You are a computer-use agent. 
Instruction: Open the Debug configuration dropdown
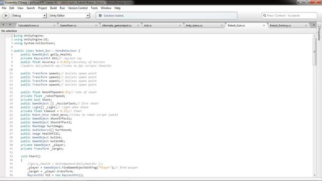pyautogui.click(x=29, y=16)
